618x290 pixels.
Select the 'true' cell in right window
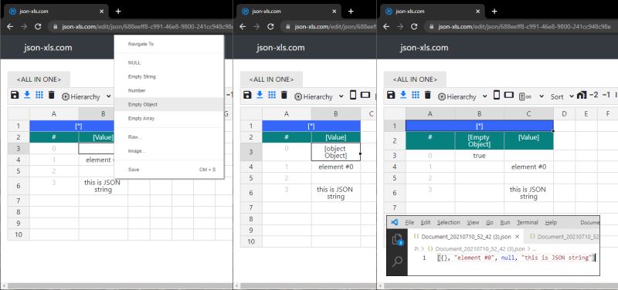click(479, 156)
